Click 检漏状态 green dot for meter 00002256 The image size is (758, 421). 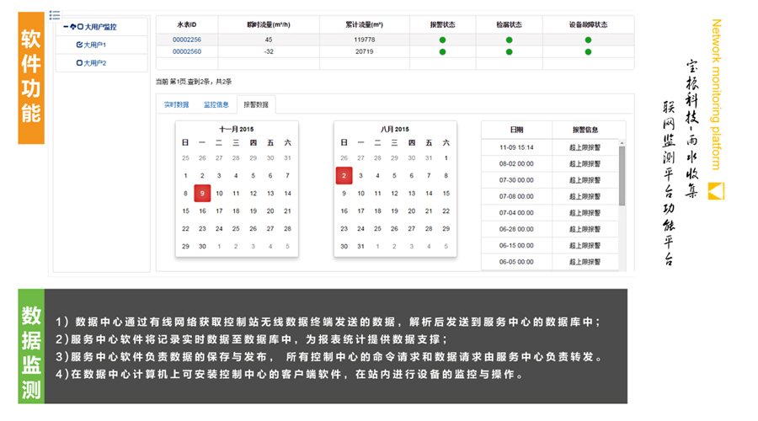click(x=509, y=40)
